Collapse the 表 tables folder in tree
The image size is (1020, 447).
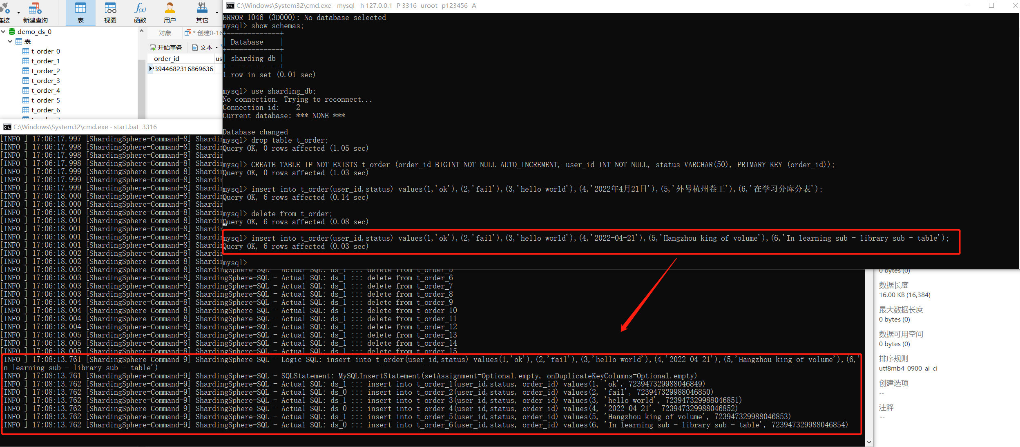coord(9,41)
